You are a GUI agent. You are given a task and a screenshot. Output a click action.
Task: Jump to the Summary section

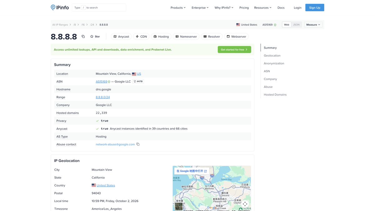coord(270,48)
